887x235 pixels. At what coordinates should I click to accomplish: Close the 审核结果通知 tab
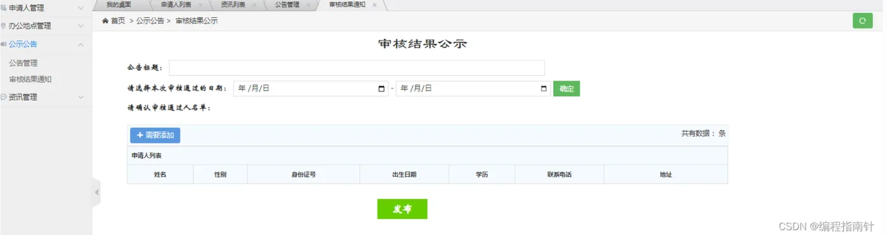(x=374, y=4)
